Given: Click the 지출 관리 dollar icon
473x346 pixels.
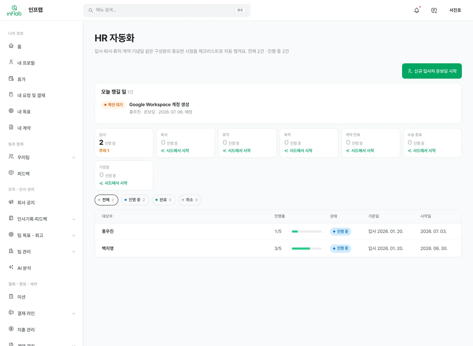Looking at the screenshot, I should tap(11, 329).
